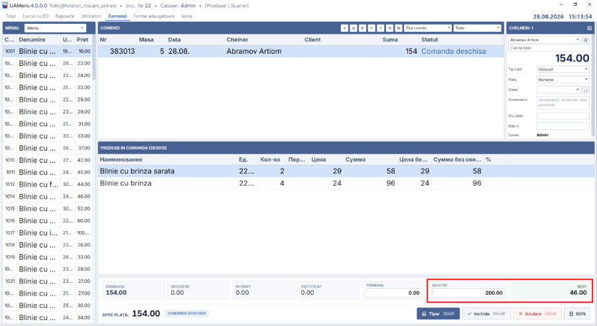Select menu item with code 1012
597x326 pixels.
(x=47, y=185)
